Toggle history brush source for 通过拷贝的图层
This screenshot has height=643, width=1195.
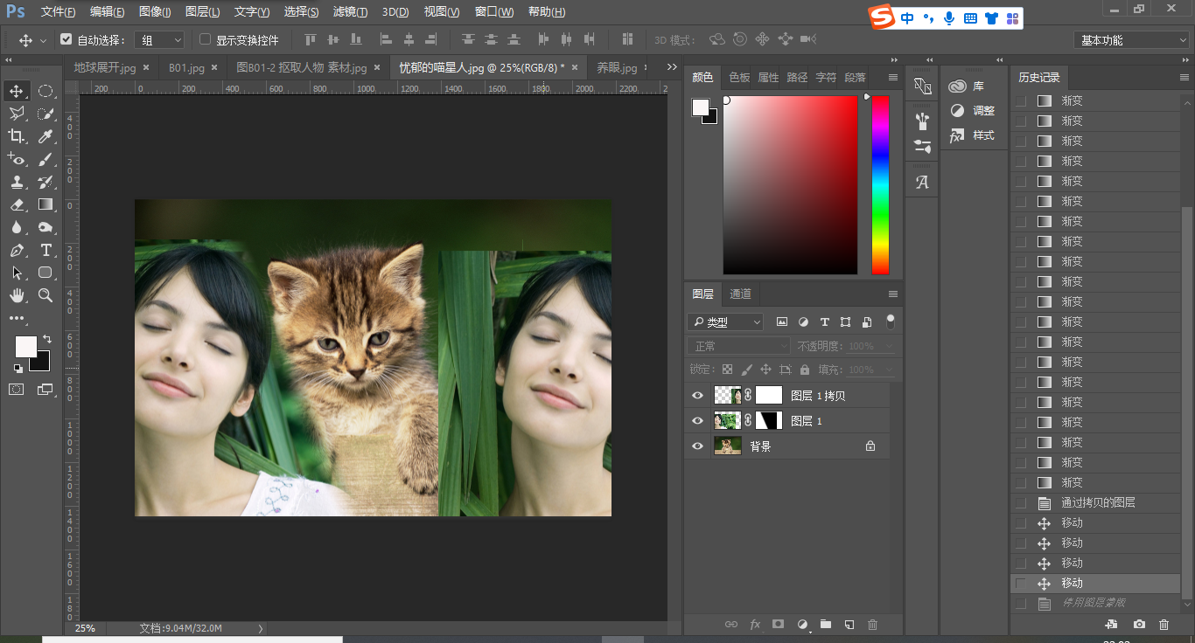[1020, 503]
